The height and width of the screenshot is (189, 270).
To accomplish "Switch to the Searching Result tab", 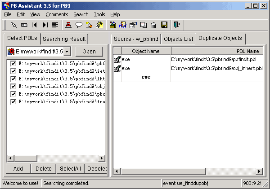I will pos(64,39).
